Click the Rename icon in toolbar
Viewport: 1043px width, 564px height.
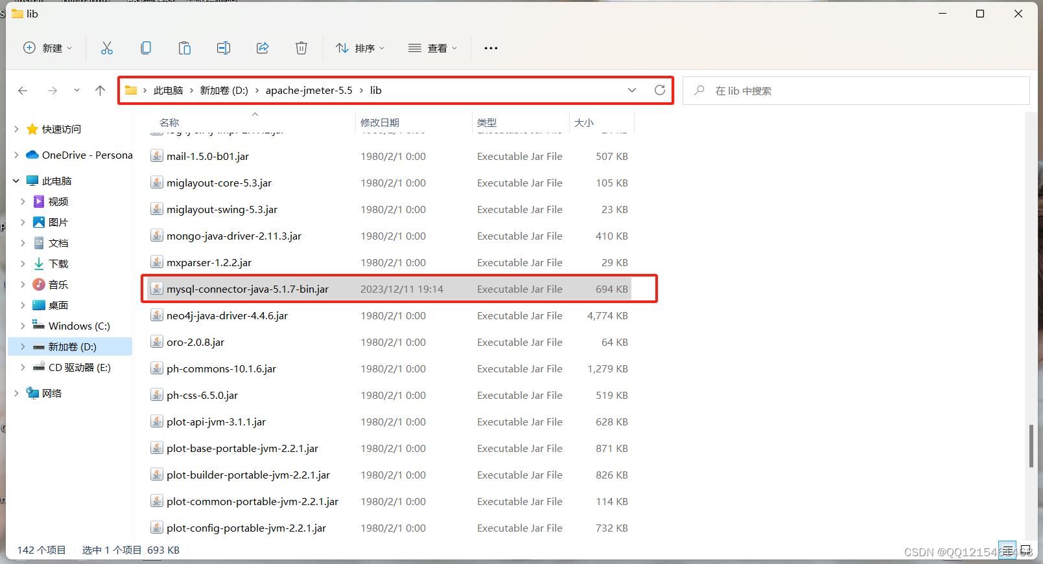click(x=224, y=48)
